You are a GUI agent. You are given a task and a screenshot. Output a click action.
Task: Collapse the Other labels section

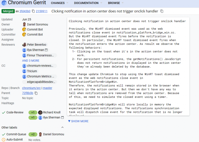pos(63,128)
